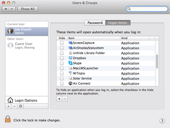
Task: Enable Hide checkbox for Air Connect
Action: click(62, 84)
